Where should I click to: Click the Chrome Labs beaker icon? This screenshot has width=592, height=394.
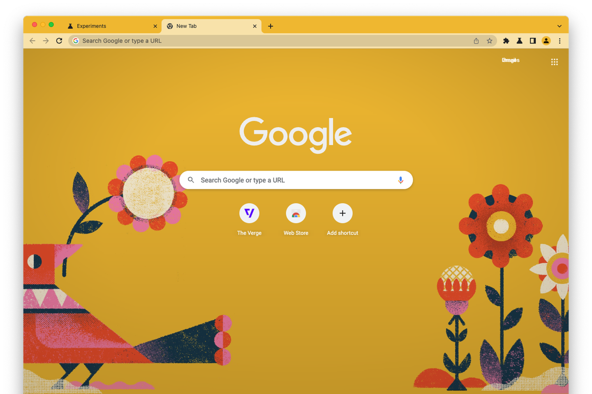click(519, 41)
